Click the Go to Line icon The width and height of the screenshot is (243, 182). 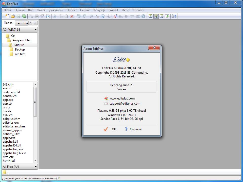coord(108,16)
